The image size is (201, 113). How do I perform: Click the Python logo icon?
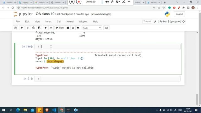click(167, 14)
